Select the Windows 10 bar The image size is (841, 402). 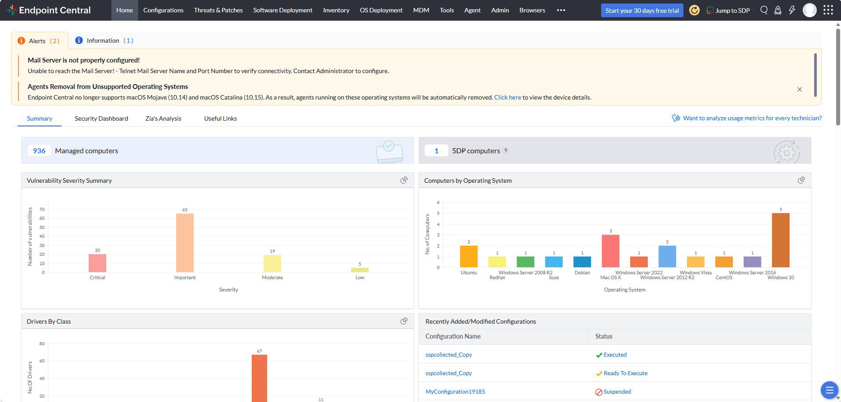(x=781, y=240)
